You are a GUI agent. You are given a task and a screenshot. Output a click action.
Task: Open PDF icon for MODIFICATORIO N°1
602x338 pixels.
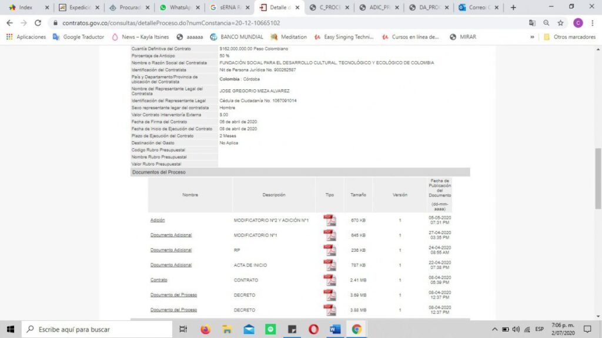(x=330, y=235)
